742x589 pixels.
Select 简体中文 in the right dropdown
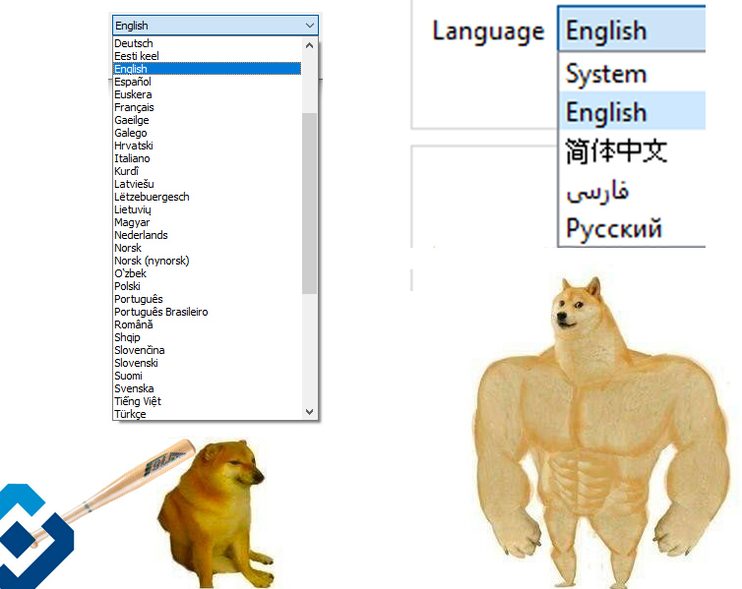click(632, 150)
